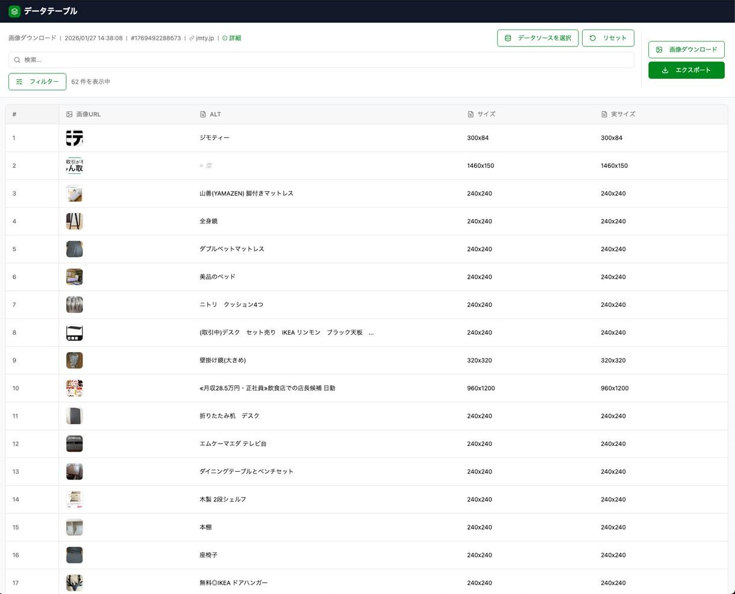Viewport: 735px width, 594px height.
Task: Select the 木製 2段シェルフ text
Action: pyautogui.click(x=223, y=500)
